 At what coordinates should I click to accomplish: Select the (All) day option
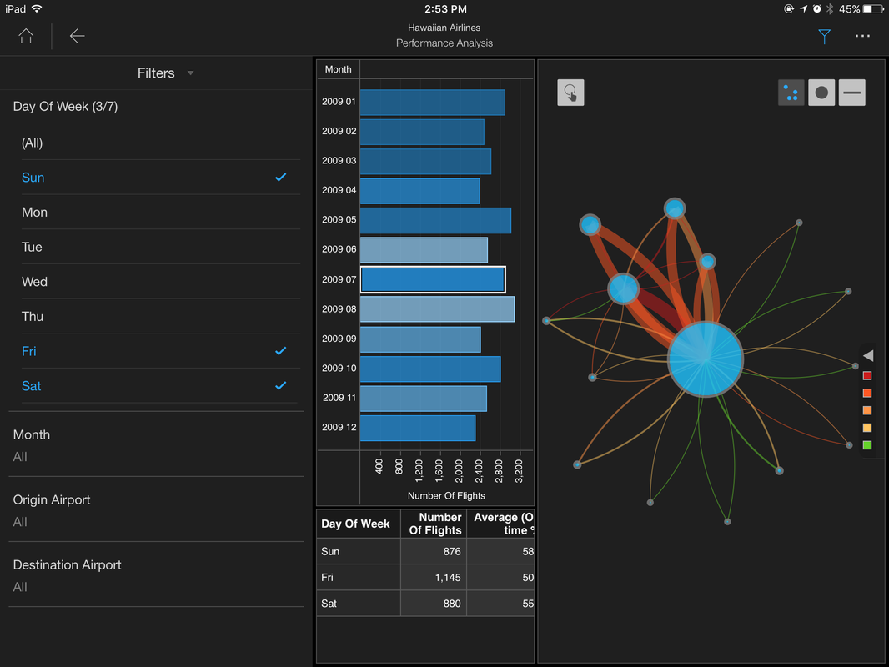pos(160,143)
